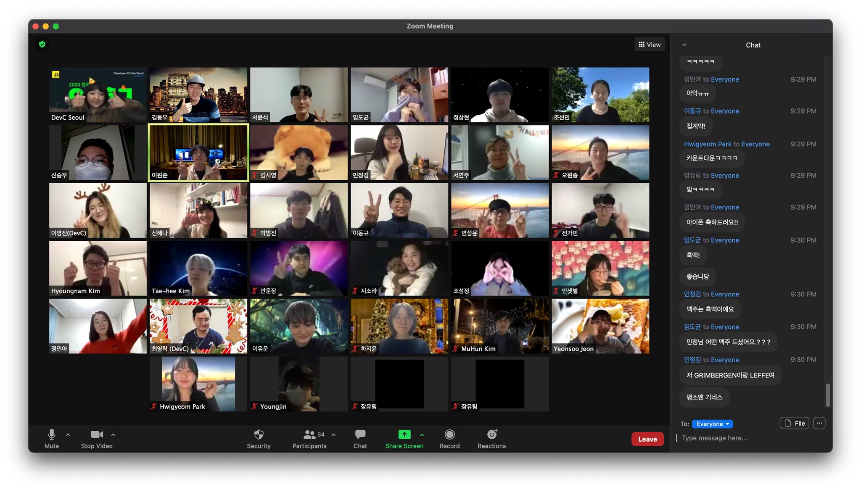Viewport: 861px width, 490px height.
Task: Open the Reactions emoji picker
Action: tap(491, 435)
